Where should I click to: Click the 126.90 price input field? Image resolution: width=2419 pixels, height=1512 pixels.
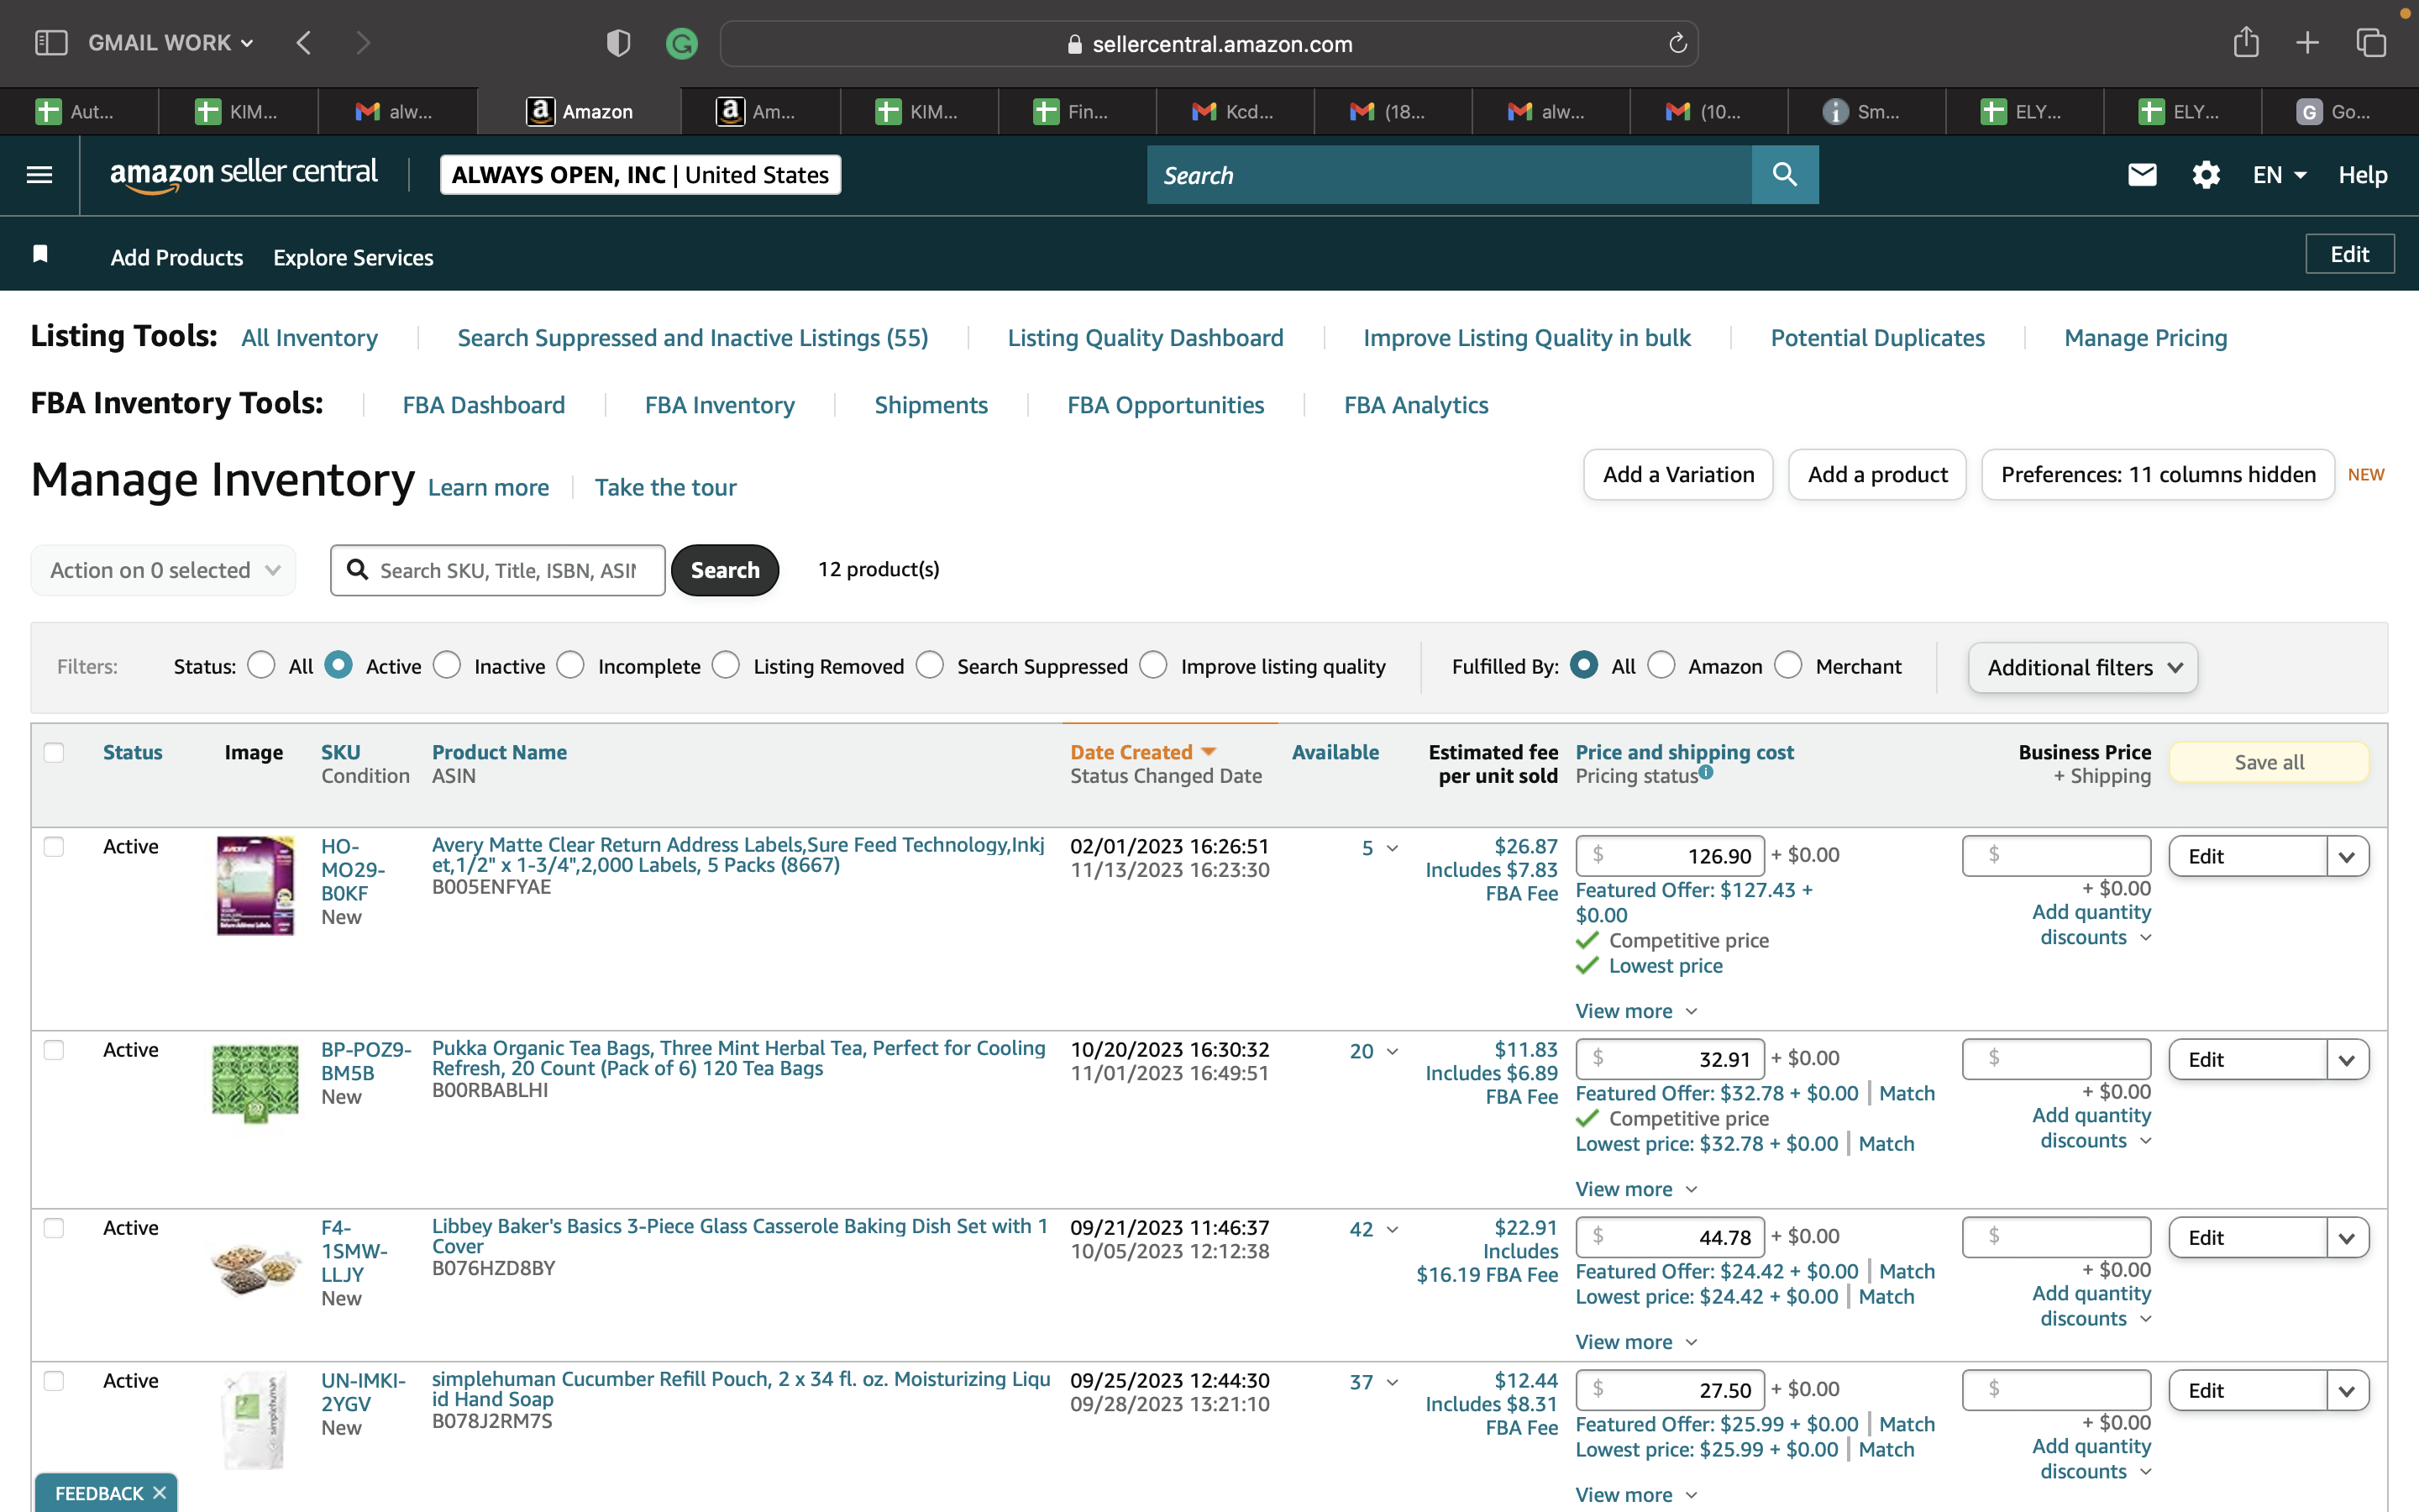point(1671,856)
